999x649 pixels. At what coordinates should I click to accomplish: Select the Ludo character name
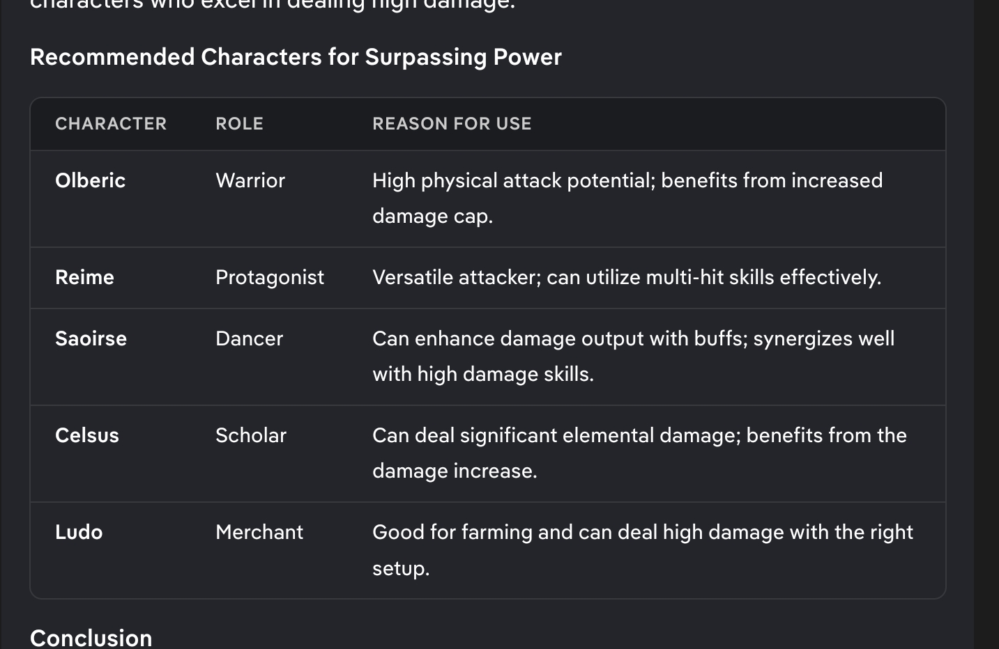pos(79,532)
